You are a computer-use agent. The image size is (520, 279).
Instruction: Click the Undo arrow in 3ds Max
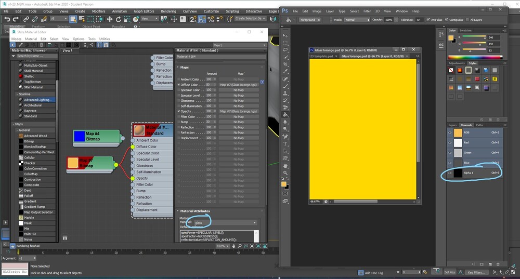pyautogui.click(x=7, y=19)
